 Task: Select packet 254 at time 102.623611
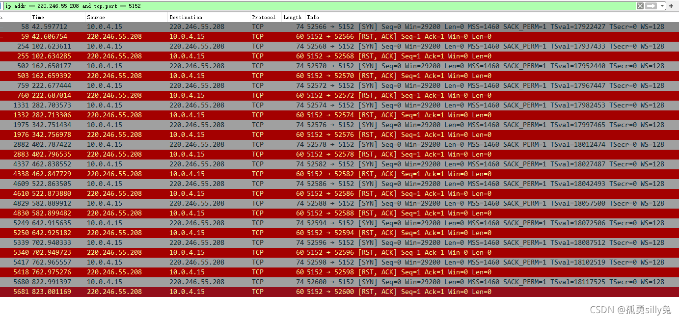[x=339, y=46]
